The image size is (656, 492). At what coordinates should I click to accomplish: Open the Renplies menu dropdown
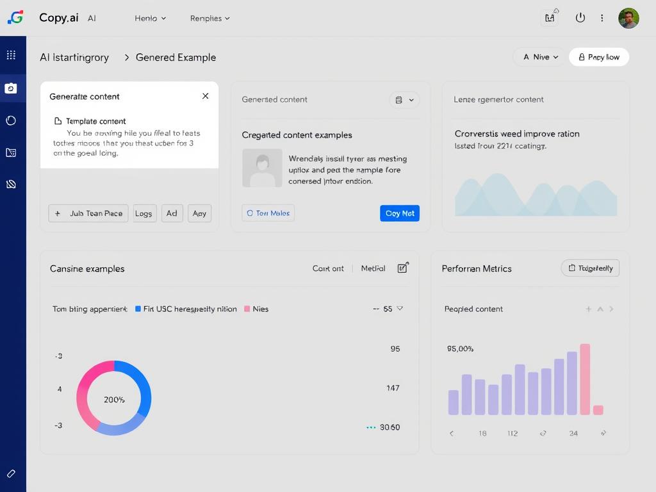tap(209, 18)
